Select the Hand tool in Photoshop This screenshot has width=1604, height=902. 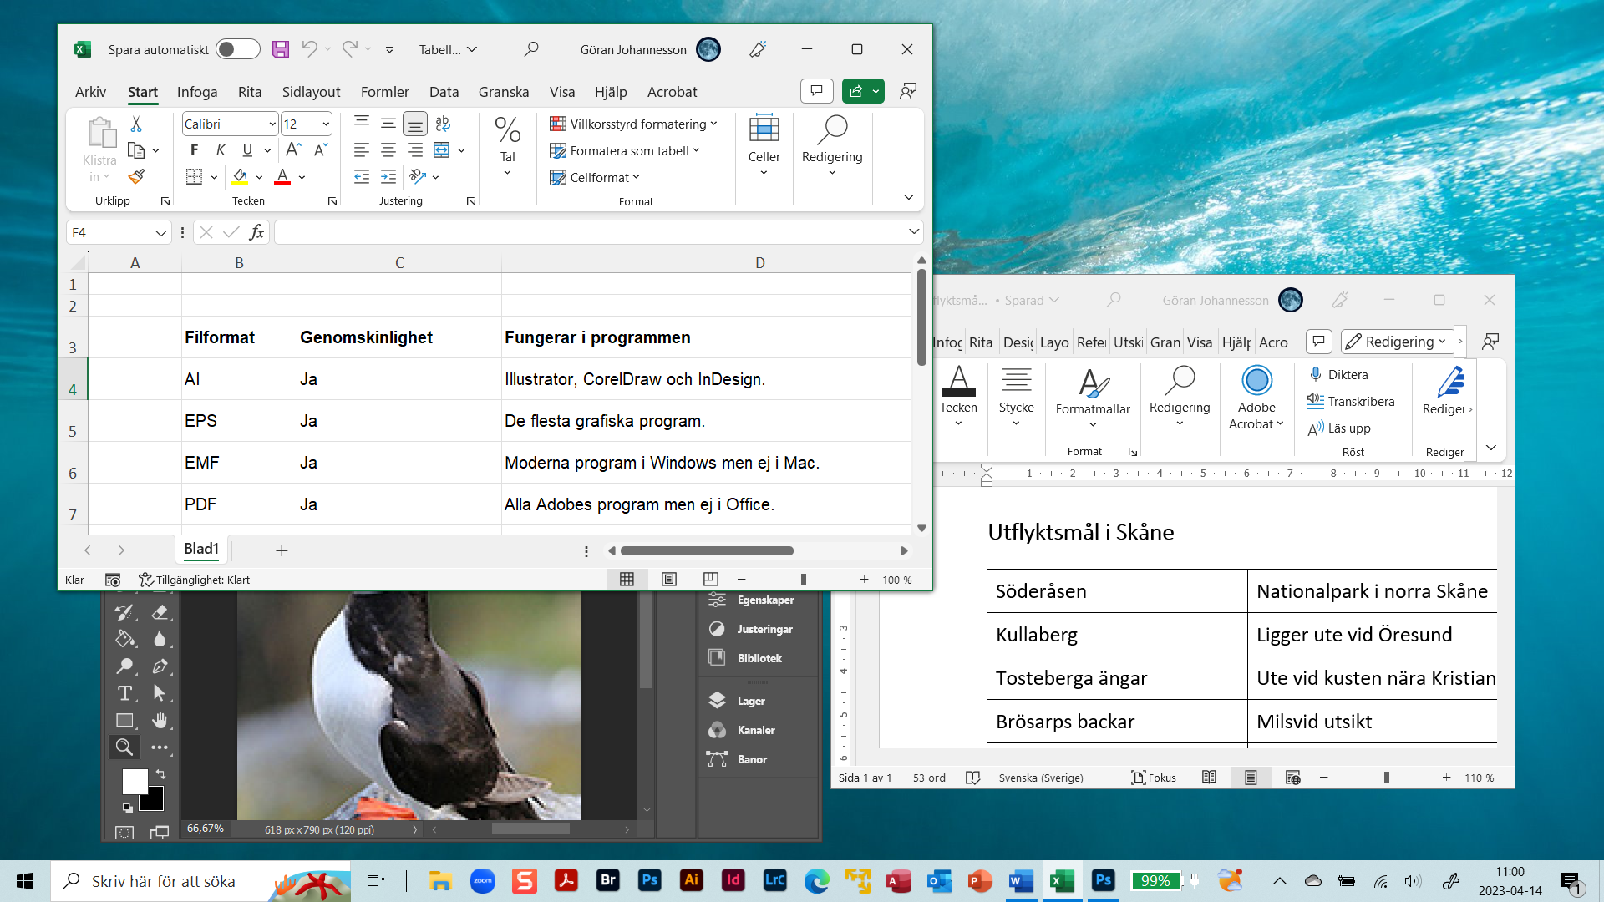click(160, 720)
